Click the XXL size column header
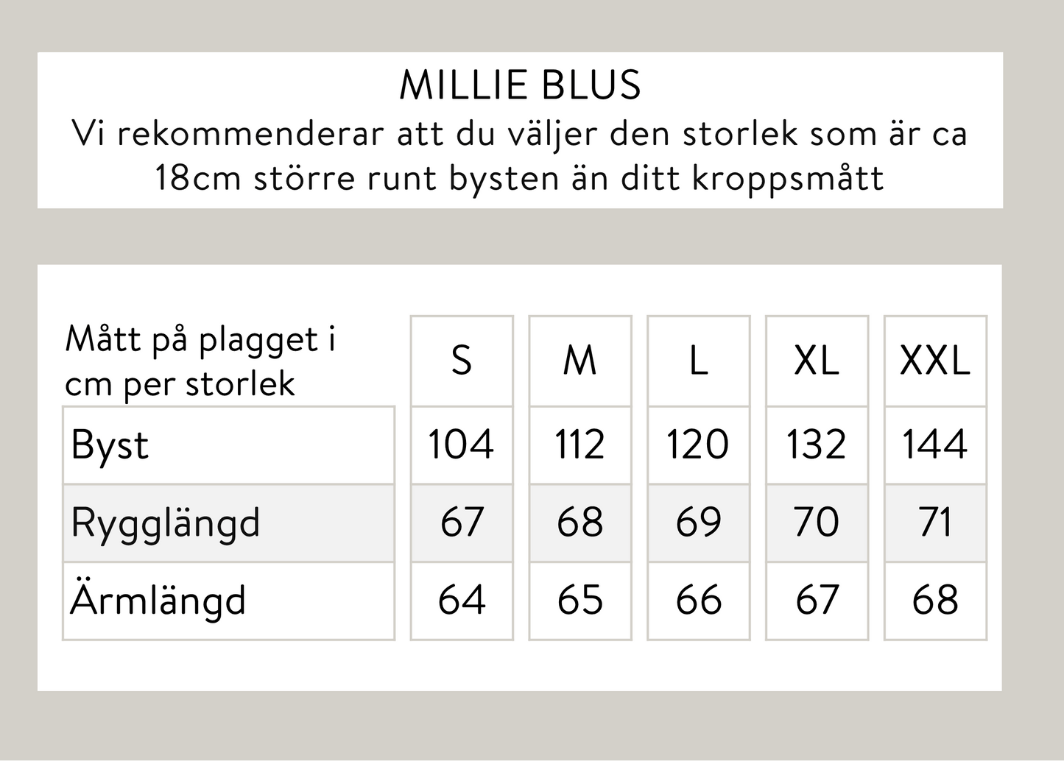This screenshot has height=761, width=1064. pos(935,361)
